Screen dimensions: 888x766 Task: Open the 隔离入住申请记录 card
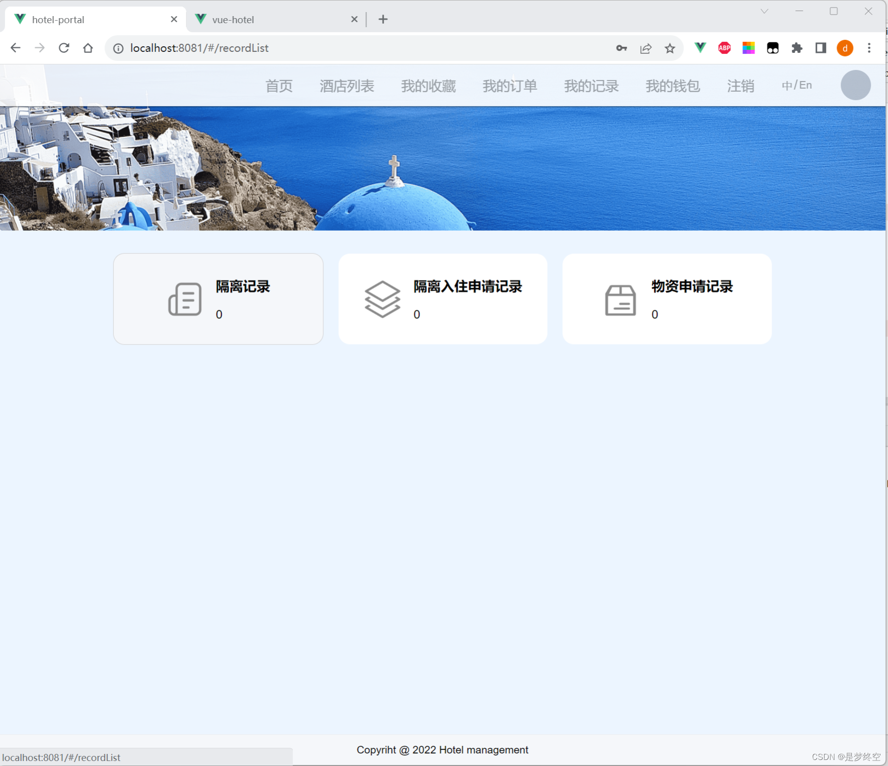(443, 299)
